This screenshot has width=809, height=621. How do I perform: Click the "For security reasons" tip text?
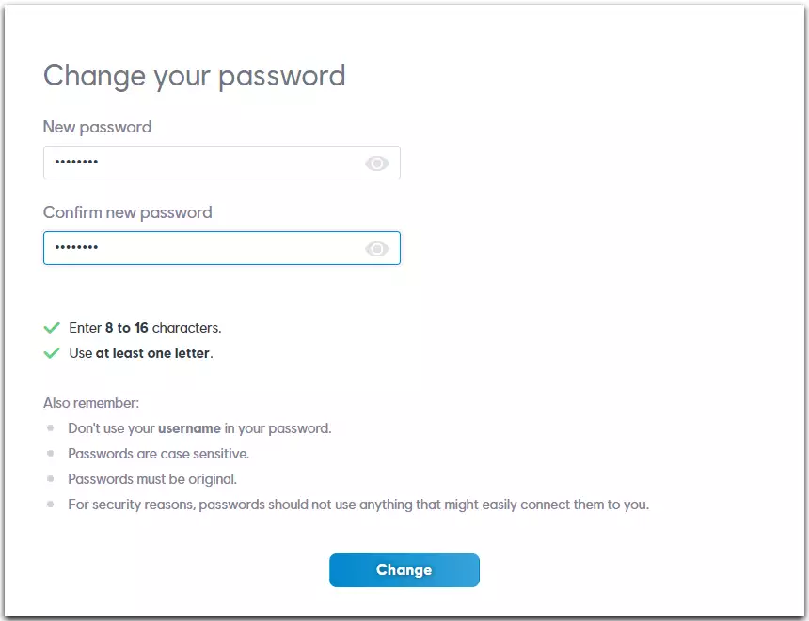(358, 505)
